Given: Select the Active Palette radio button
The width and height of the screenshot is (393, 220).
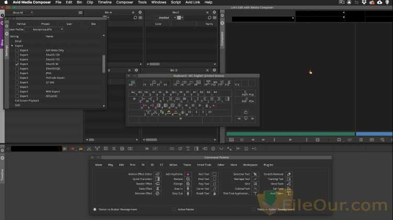Looking at the screenshot, I should click(x=174, y=209).
